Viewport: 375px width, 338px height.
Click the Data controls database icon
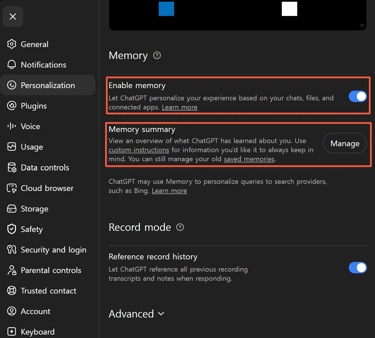(12, 168)
